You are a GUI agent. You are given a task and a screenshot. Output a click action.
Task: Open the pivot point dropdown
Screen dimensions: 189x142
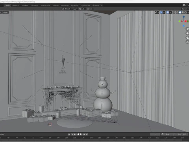pos(76,9)
